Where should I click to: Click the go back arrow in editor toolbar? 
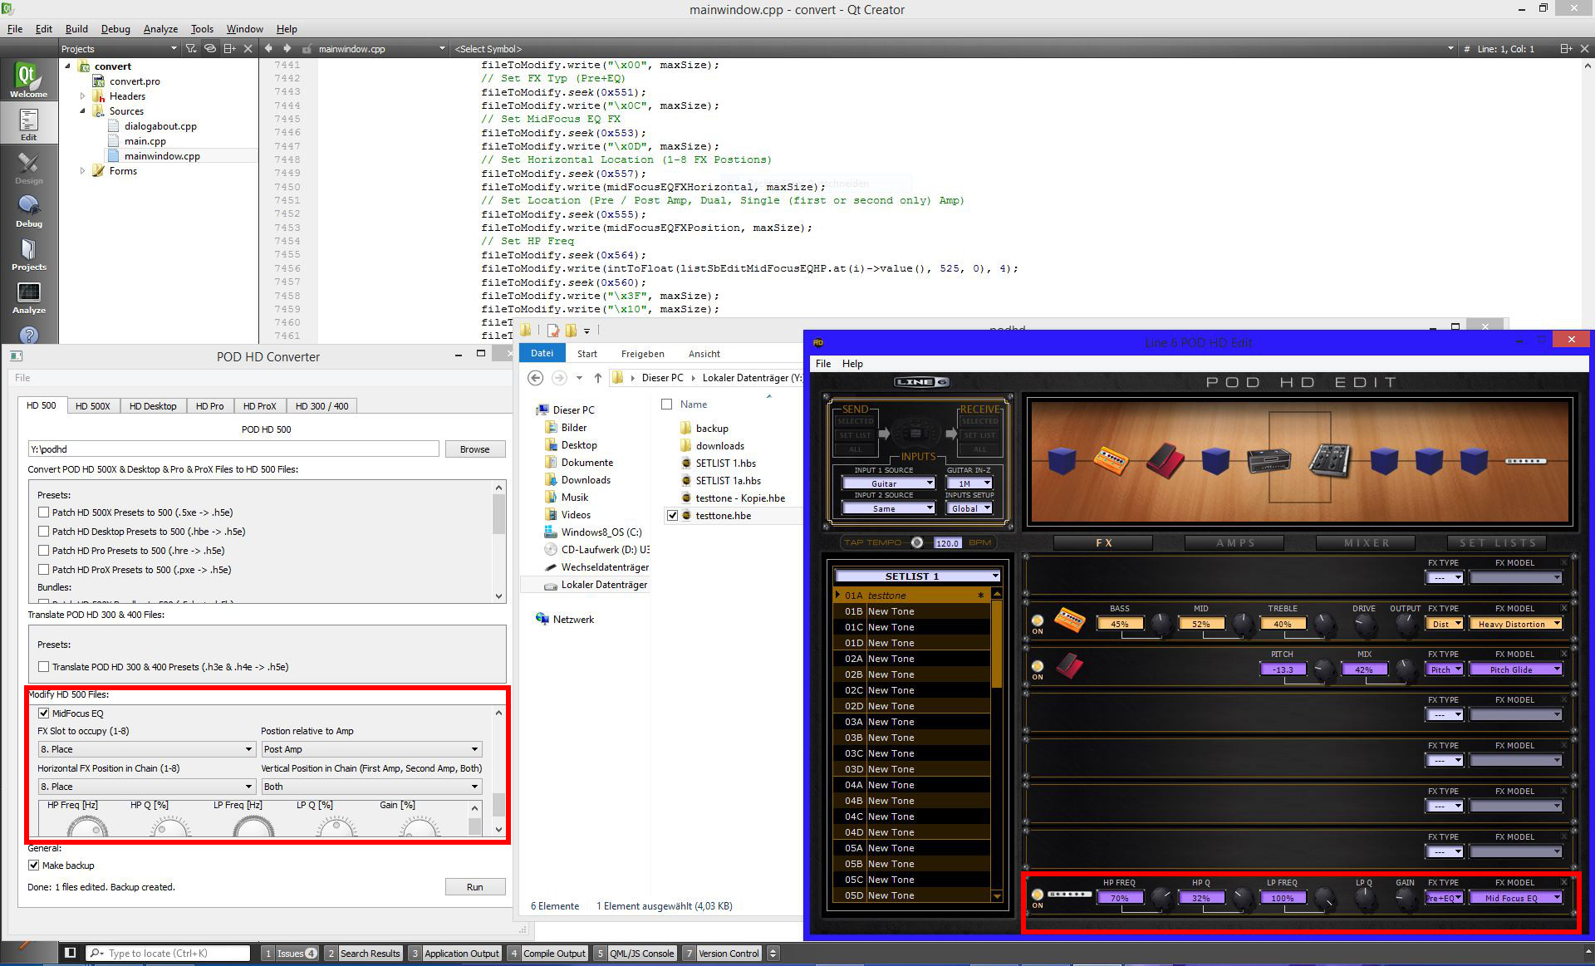(x=268, y=48)
